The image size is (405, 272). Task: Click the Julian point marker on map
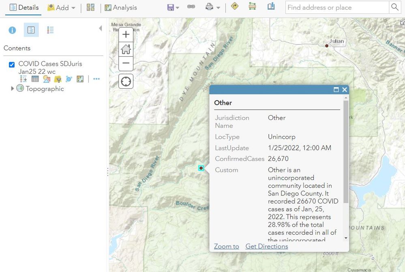(327, 46)
